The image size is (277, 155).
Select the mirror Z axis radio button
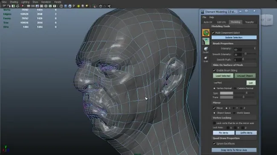tap(241, 108)
